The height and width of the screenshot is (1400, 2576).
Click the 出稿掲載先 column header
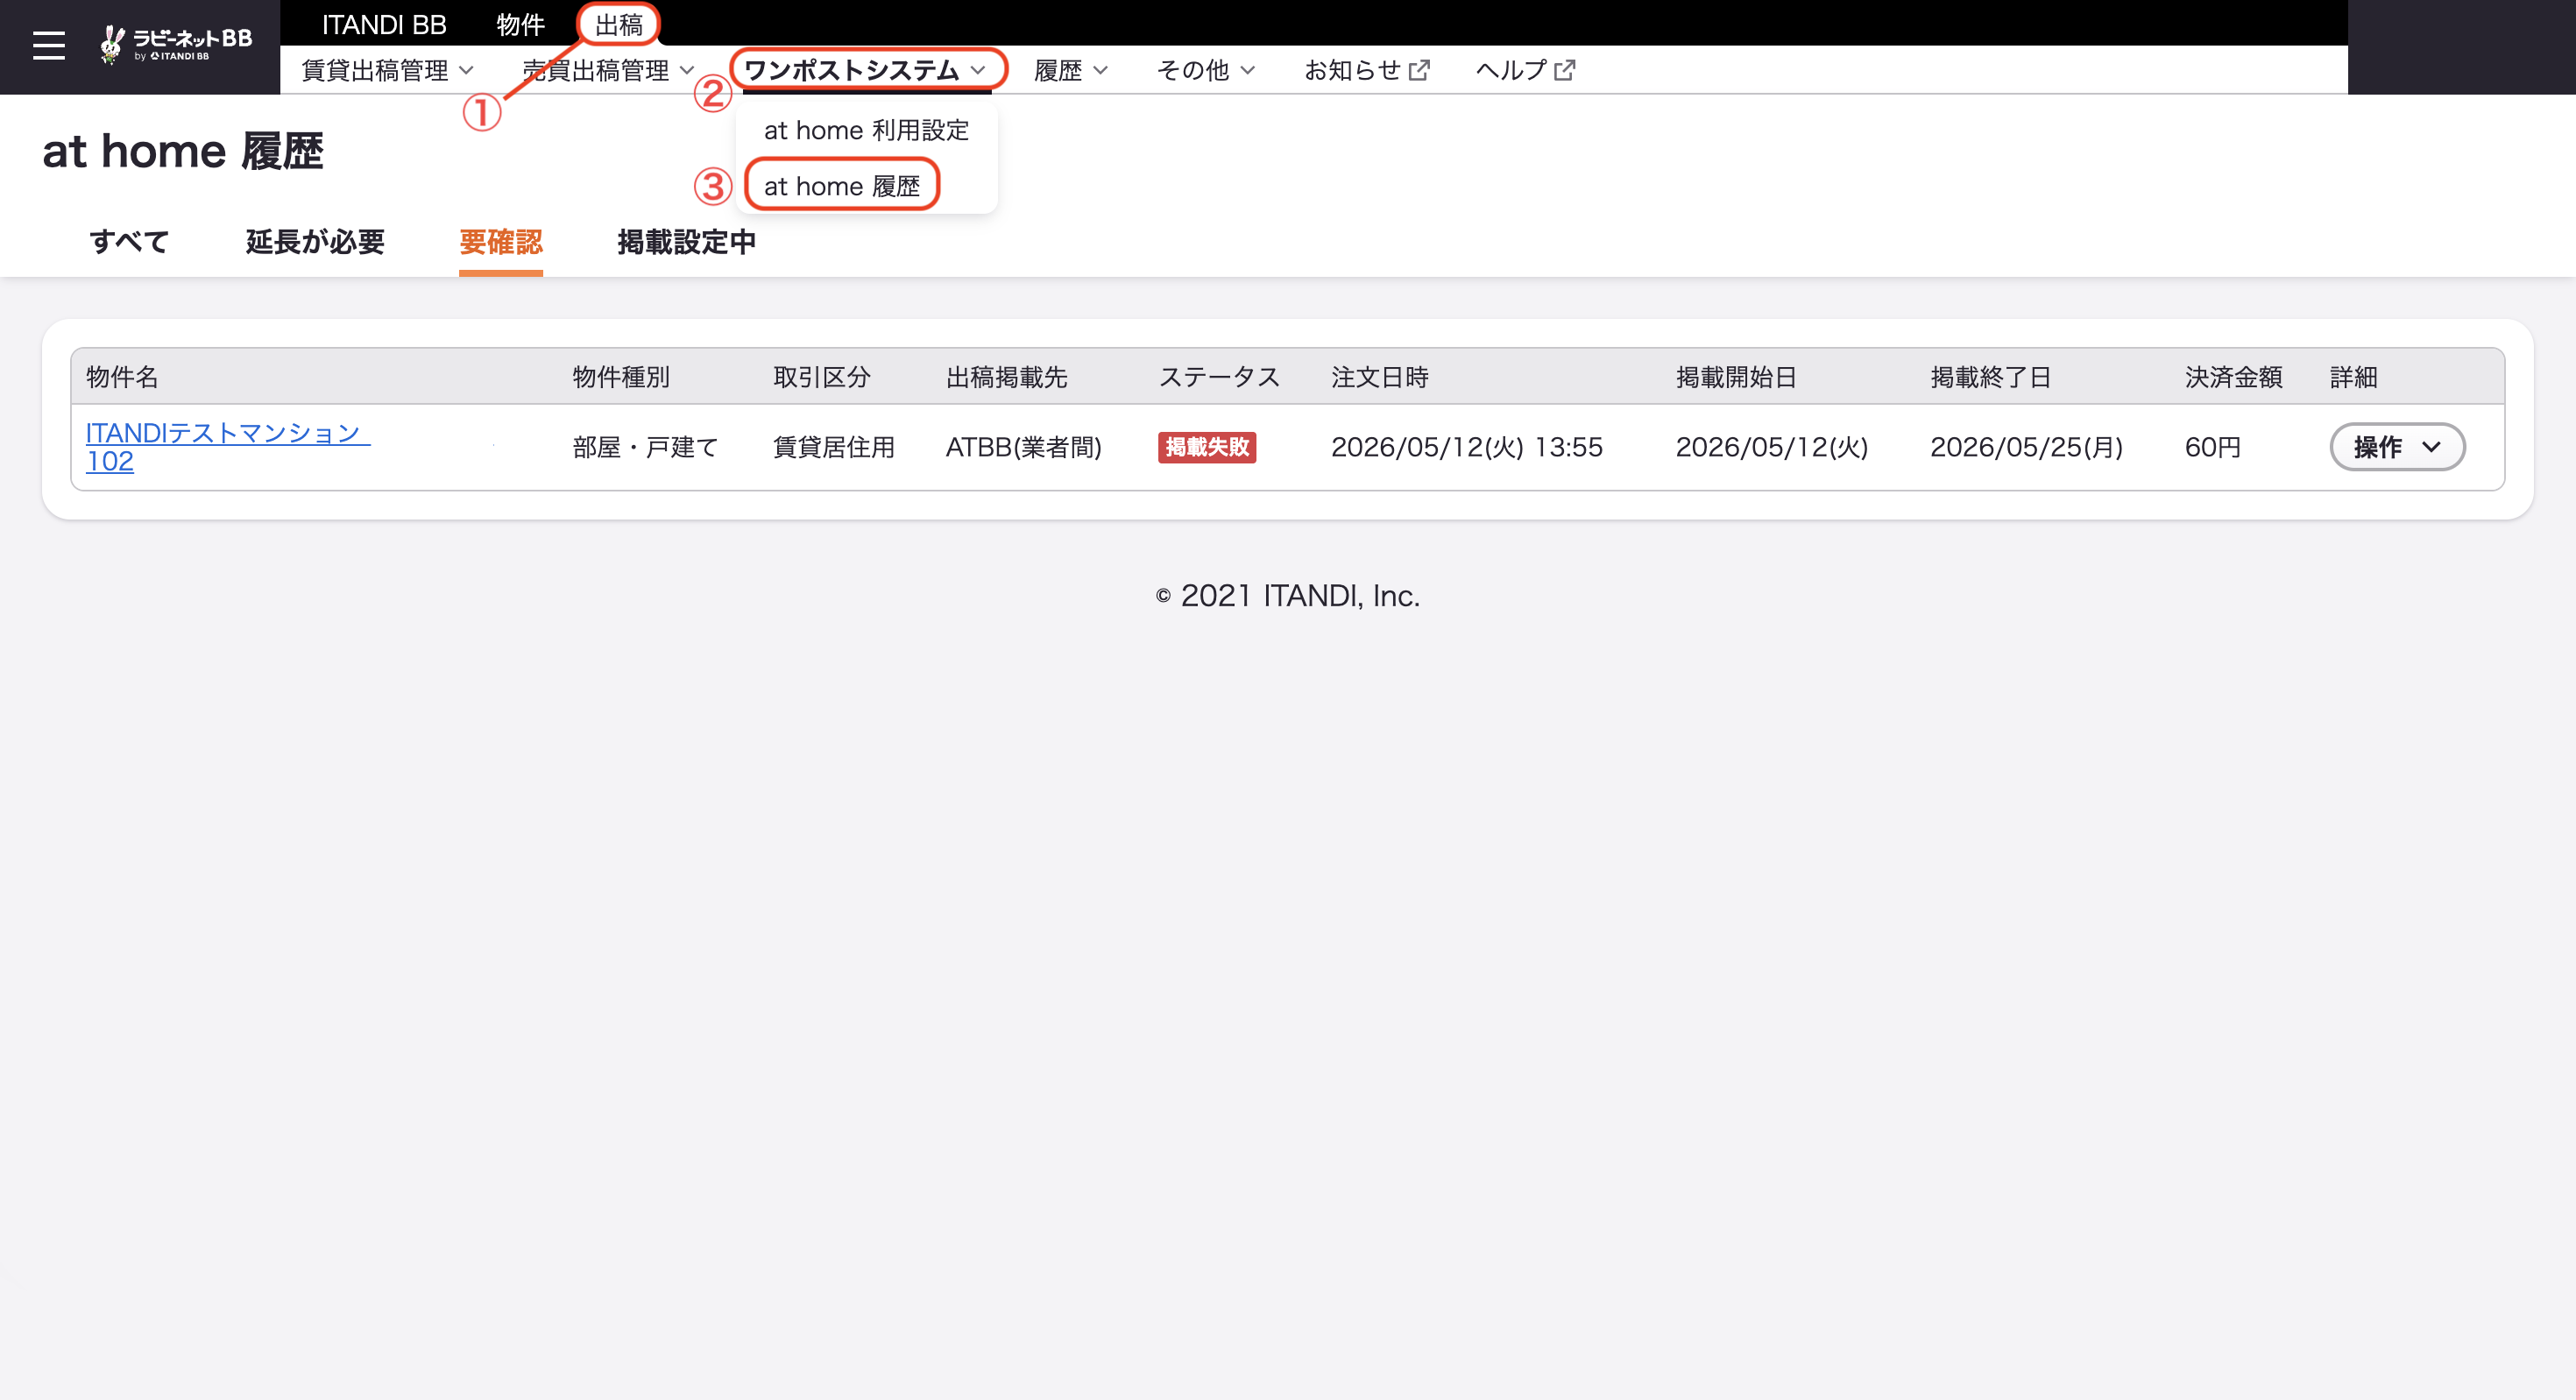click(1007, 377)
